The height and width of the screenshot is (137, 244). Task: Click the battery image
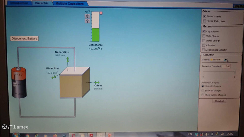pyautogui.click(x=19, y=83)
